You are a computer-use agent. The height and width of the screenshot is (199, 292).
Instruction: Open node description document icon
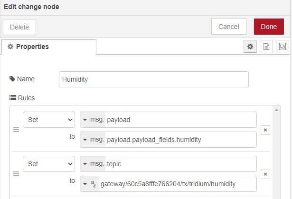pyautogui.click(x=266, y=47)
